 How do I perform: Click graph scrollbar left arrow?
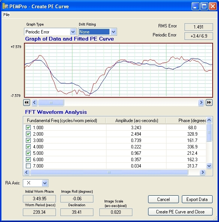pyautogui.click(x=34, y=103)
